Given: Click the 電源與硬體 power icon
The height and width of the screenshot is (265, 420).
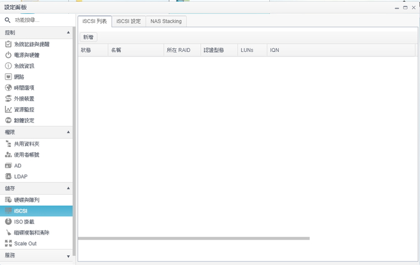Looking at the screenshot, I should (8, 55).
